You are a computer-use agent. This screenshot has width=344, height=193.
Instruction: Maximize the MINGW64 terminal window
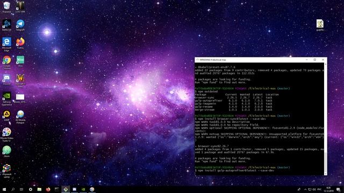coord(315,60)
